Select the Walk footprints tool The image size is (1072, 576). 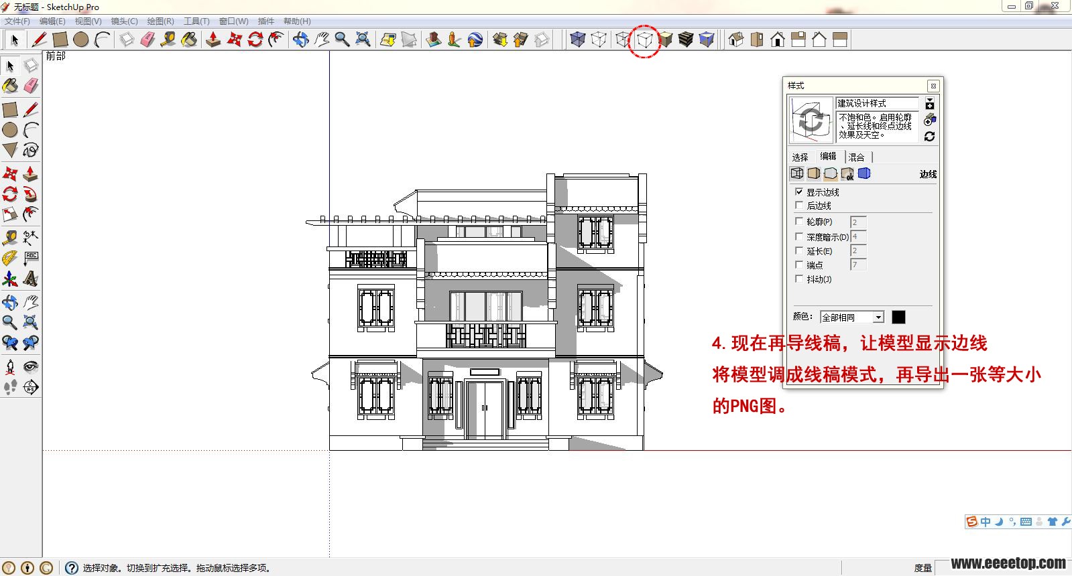10,387
